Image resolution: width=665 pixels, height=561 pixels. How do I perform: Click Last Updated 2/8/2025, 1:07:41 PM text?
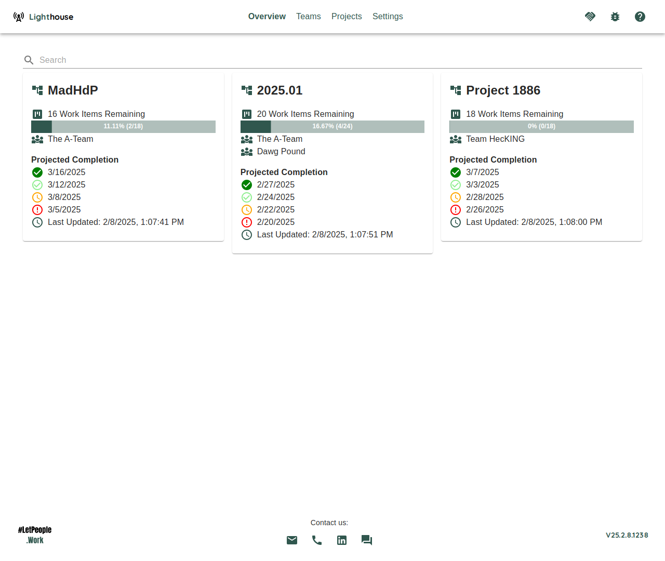click(116, 222)
